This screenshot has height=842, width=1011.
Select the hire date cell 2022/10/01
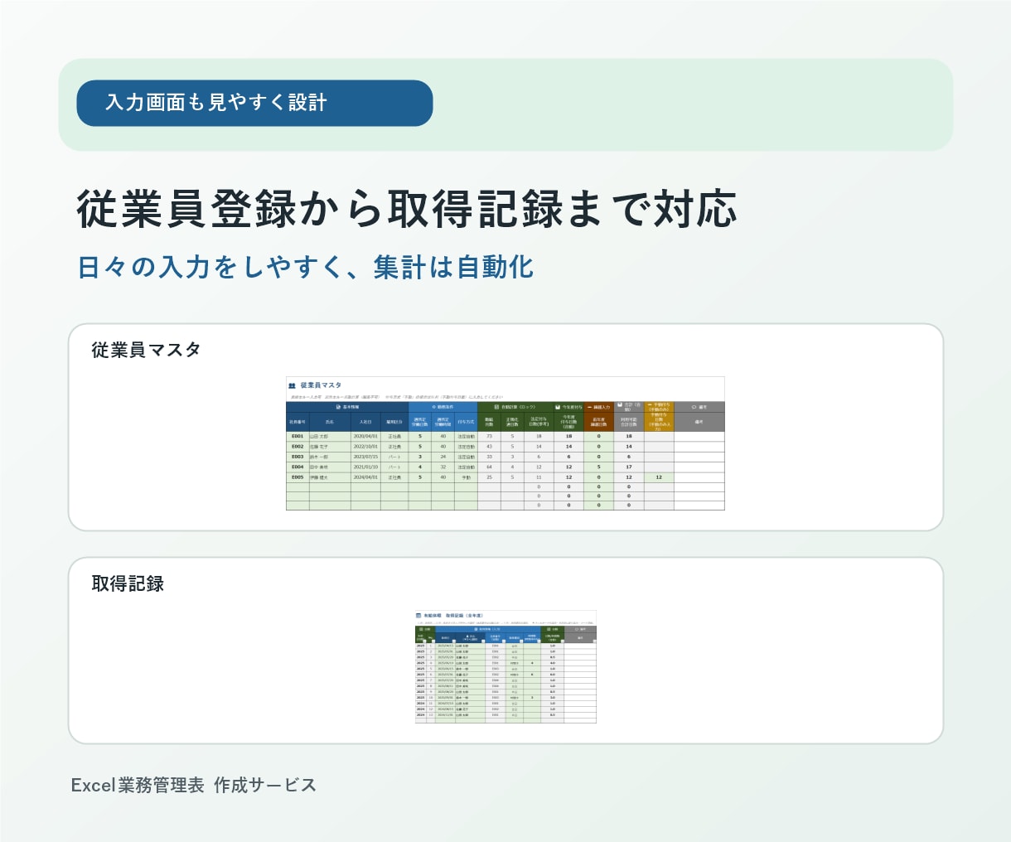365,446
